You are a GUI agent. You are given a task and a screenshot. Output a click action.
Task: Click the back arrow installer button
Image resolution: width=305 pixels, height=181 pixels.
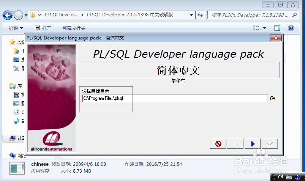235,144
